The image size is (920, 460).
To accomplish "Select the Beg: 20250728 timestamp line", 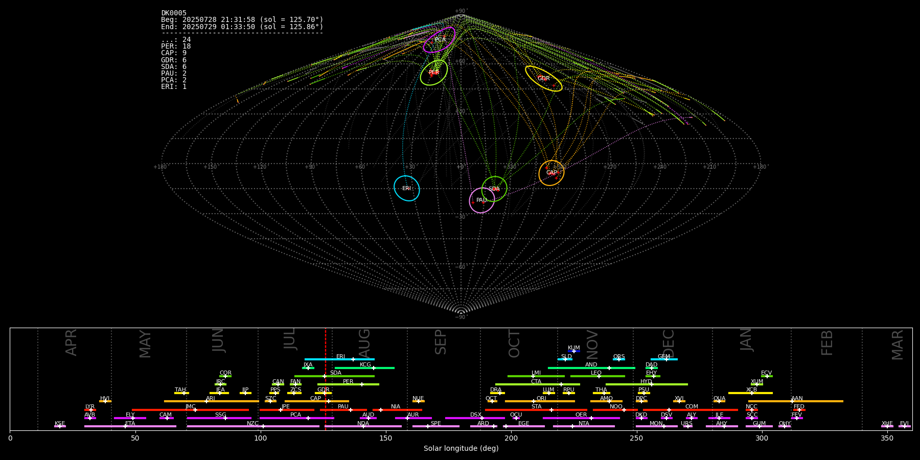I will (x=242, y=20).
